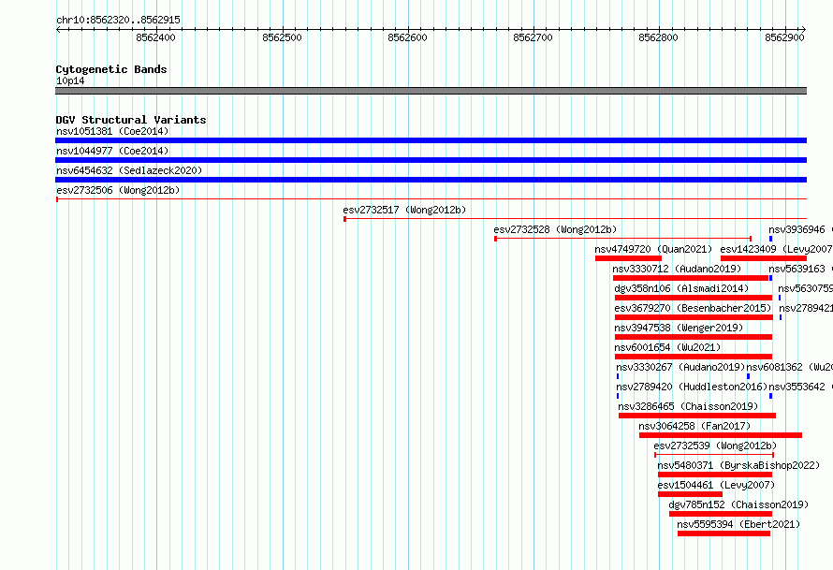This screenshot has width=833, height=570.
Task: Click red bar under dgv358n106 (Alsmadi2014)
Action: click(x=694, y=298)
